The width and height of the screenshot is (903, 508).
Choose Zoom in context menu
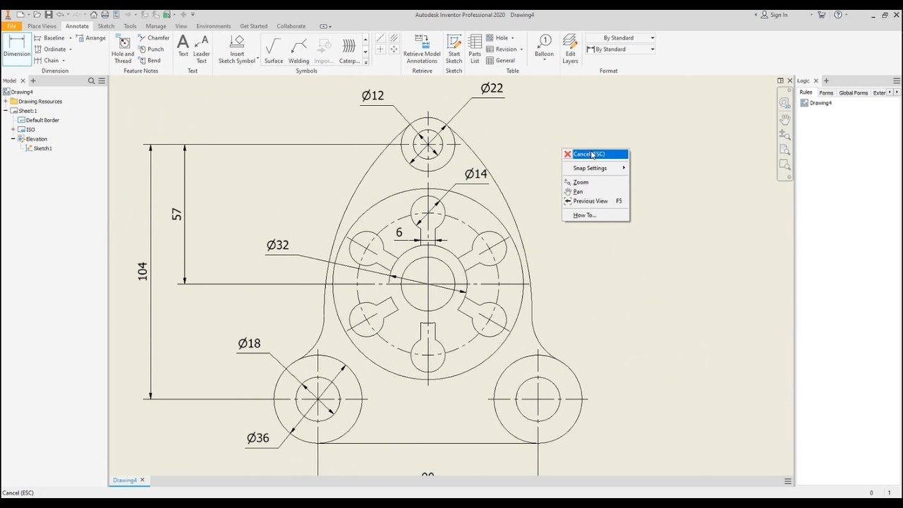595,182
